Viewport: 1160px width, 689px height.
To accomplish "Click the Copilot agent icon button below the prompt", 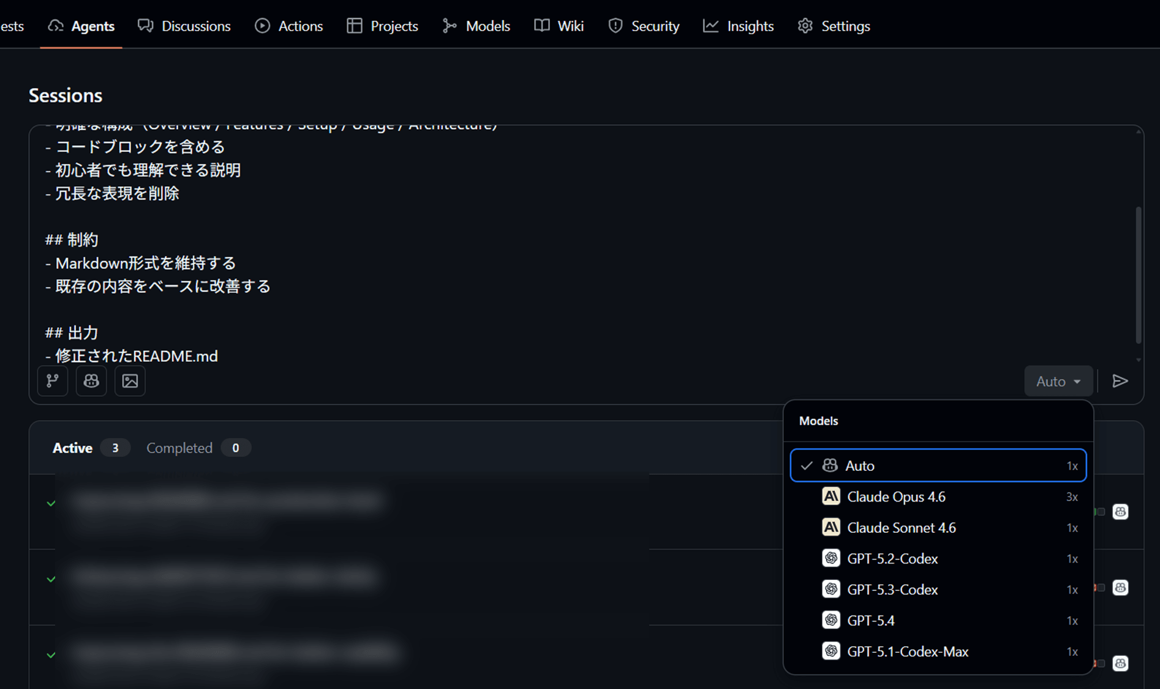I will pyautogui.click(x=91, y=381).
